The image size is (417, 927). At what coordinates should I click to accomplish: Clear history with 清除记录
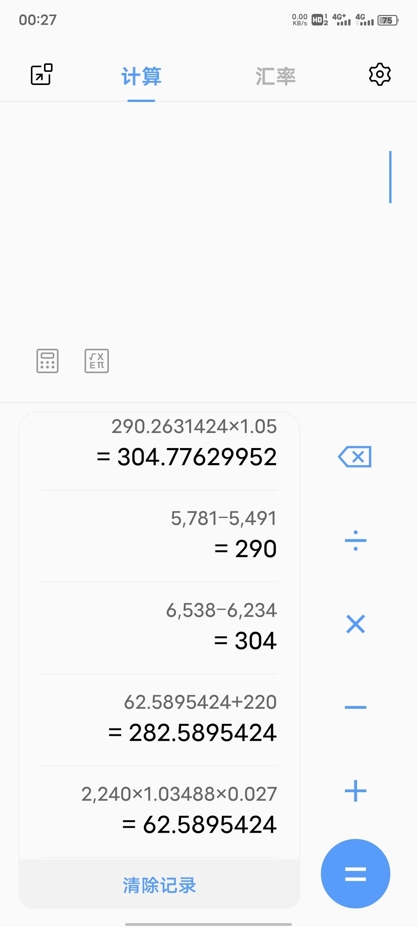(159, 885)
